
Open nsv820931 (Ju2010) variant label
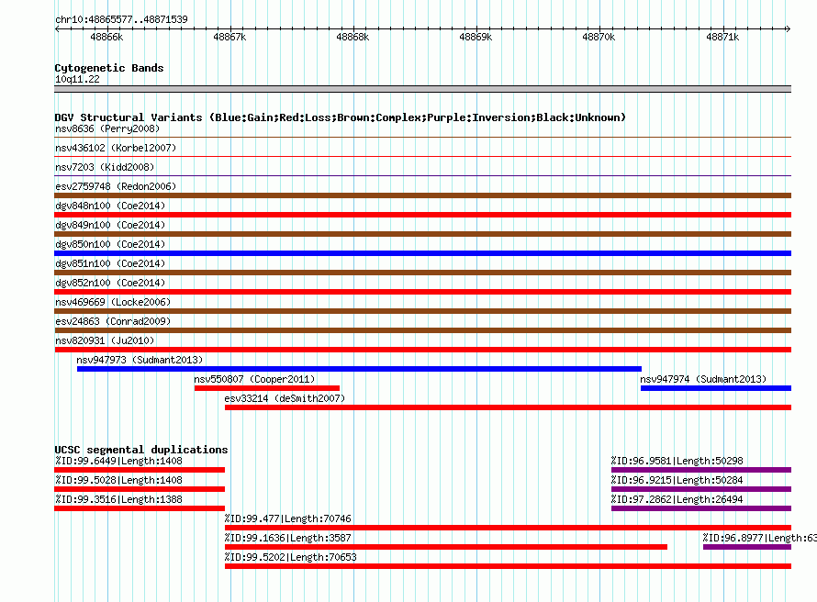coord(105,340)
